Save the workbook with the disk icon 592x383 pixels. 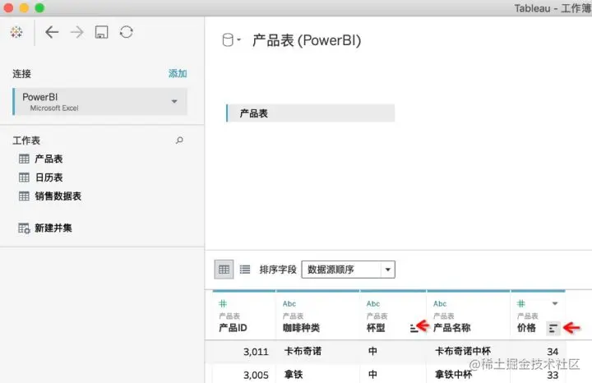pos(101,32)
